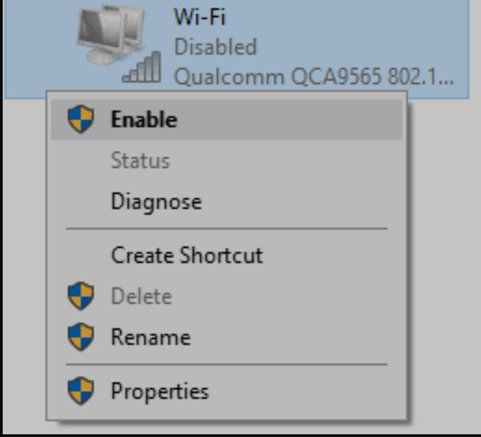This screenshot has height=437, width=481.
Task: Click the Qualcomm QCA9565 device description
Action: (x=313, y=76)
